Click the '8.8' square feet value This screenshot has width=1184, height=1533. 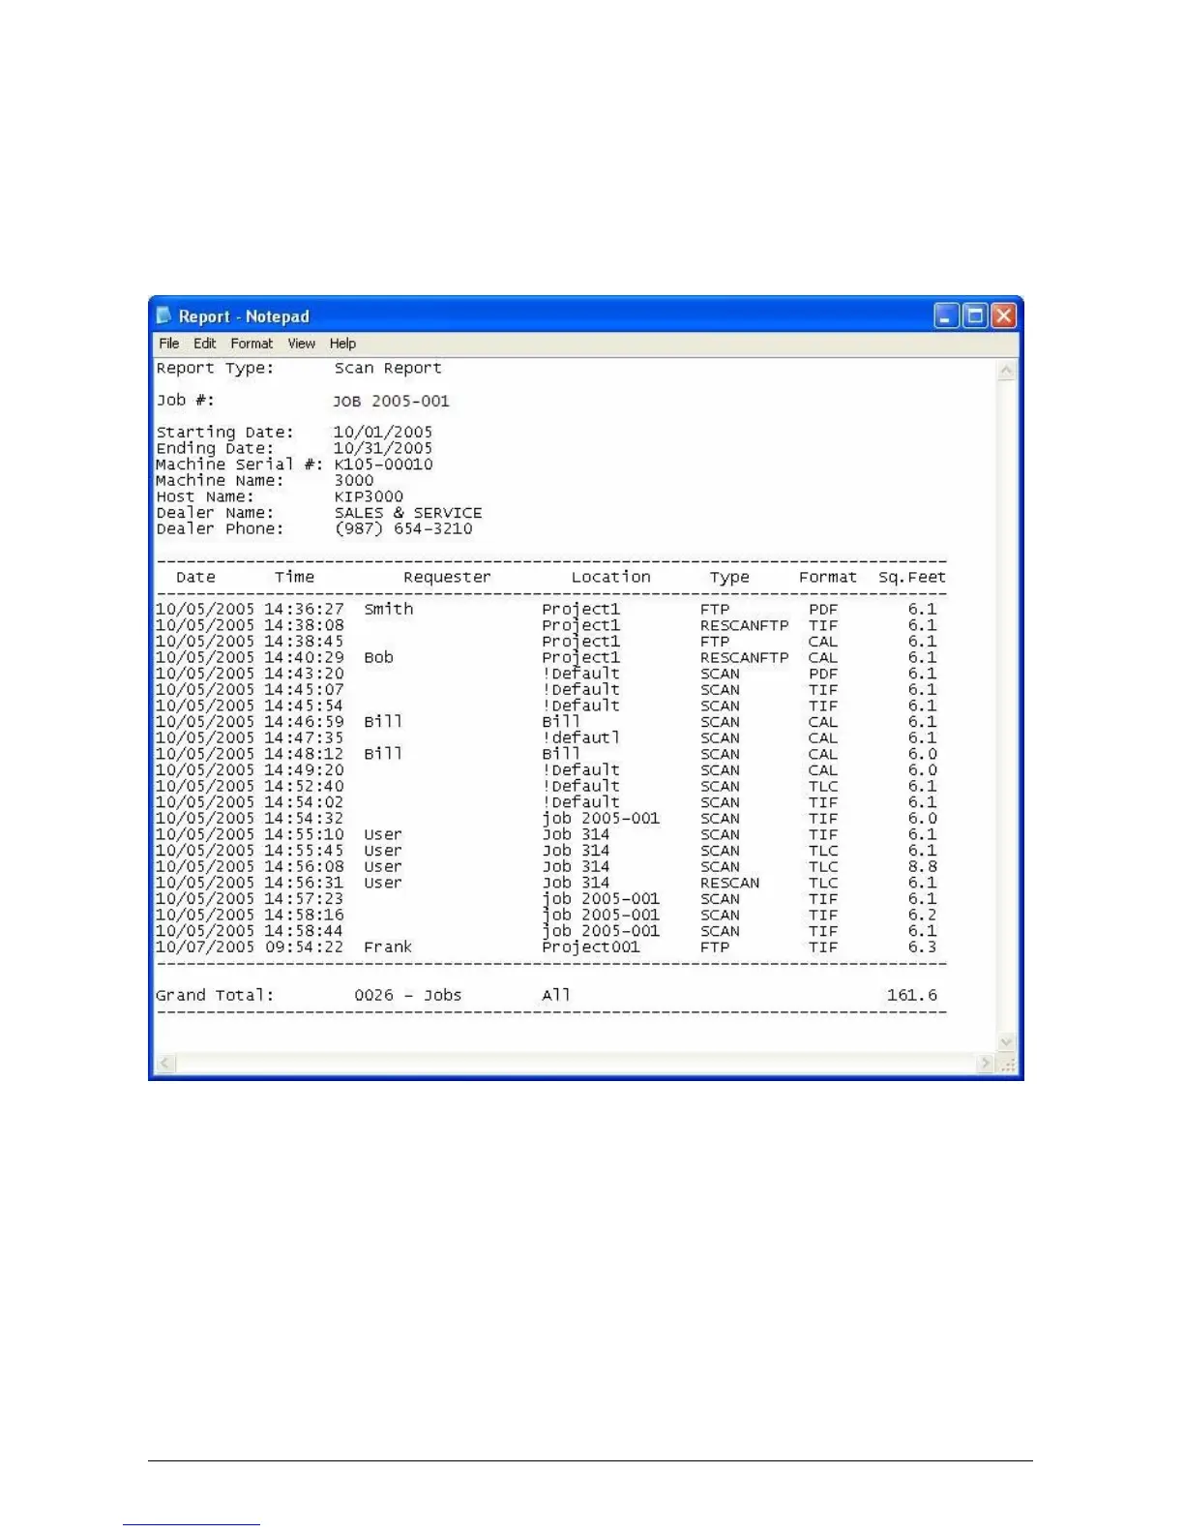(x=923, y=867)
